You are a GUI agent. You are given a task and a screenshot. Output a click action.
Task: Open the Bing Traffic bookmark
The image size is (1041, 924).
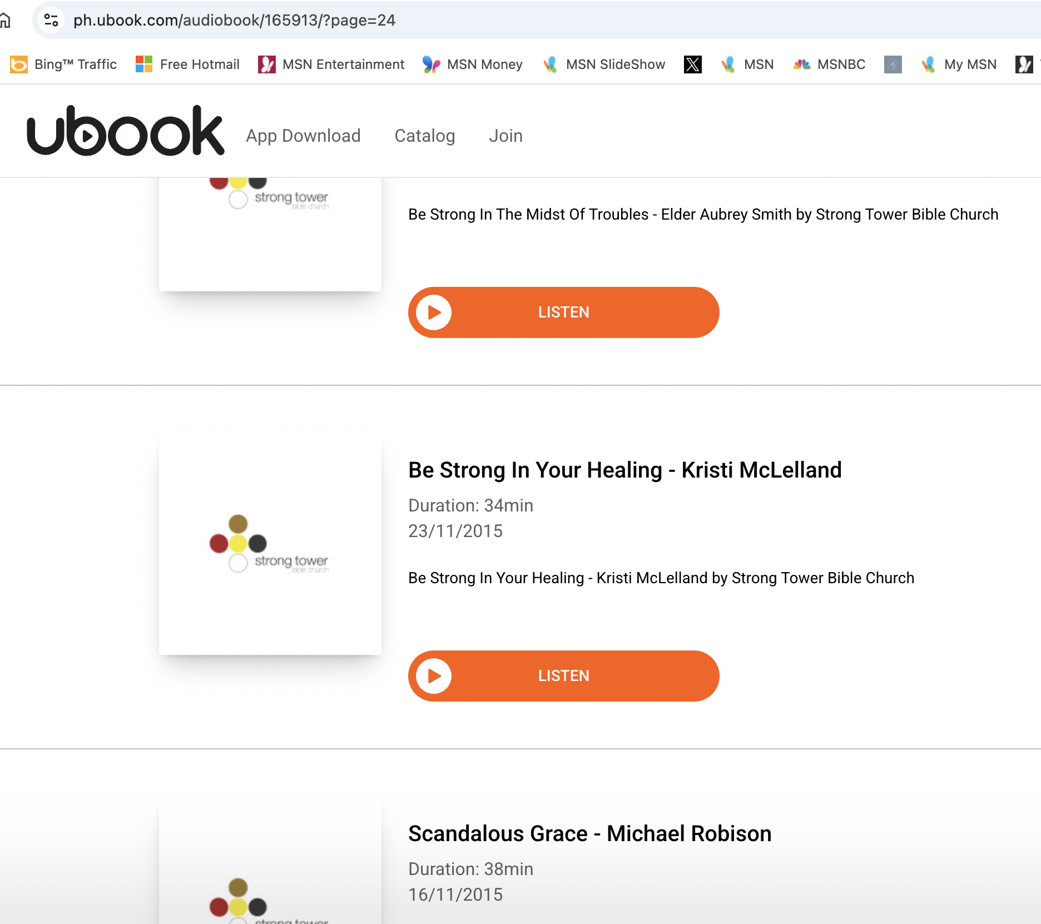[x=64, y=64]
